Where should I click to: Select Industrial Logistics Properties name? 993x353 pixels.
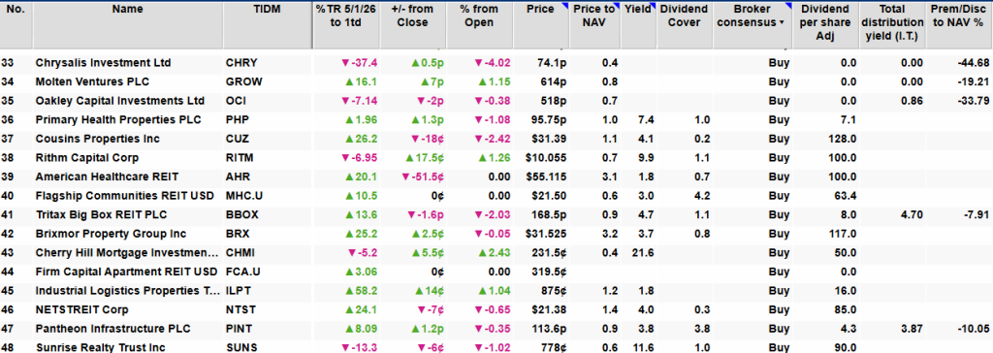coord(127,291)
